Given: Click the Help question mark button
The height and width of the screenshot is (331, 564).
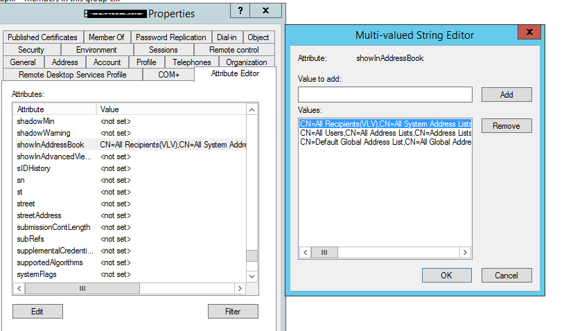Looking at the screenshot, I should [x=240, y=10].
